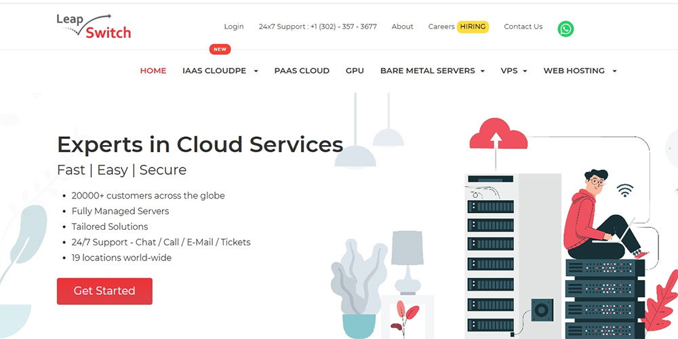678x339 pixels.
Task: Expand BARE METAL SERVERS dropdown arrow
Action: [483, 71]
